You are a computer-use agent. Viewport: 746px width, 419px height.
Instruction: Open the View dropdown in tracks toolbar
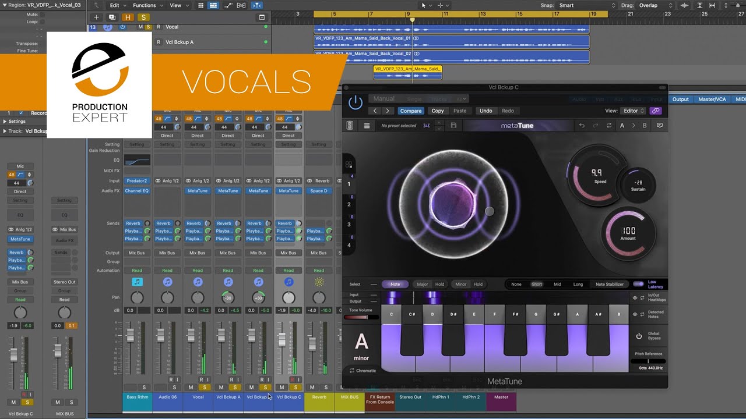(178, 5)
